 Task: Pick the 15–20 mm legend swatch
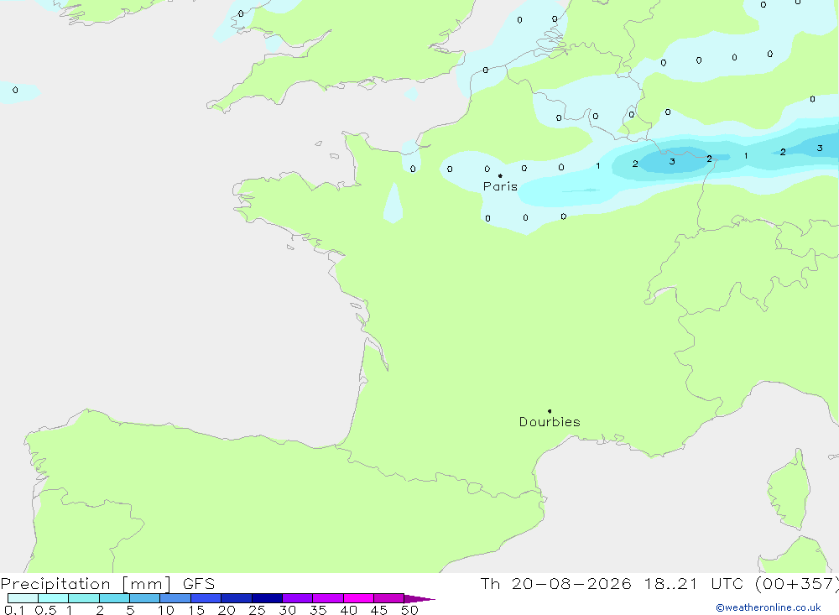[x=206, y=598]
